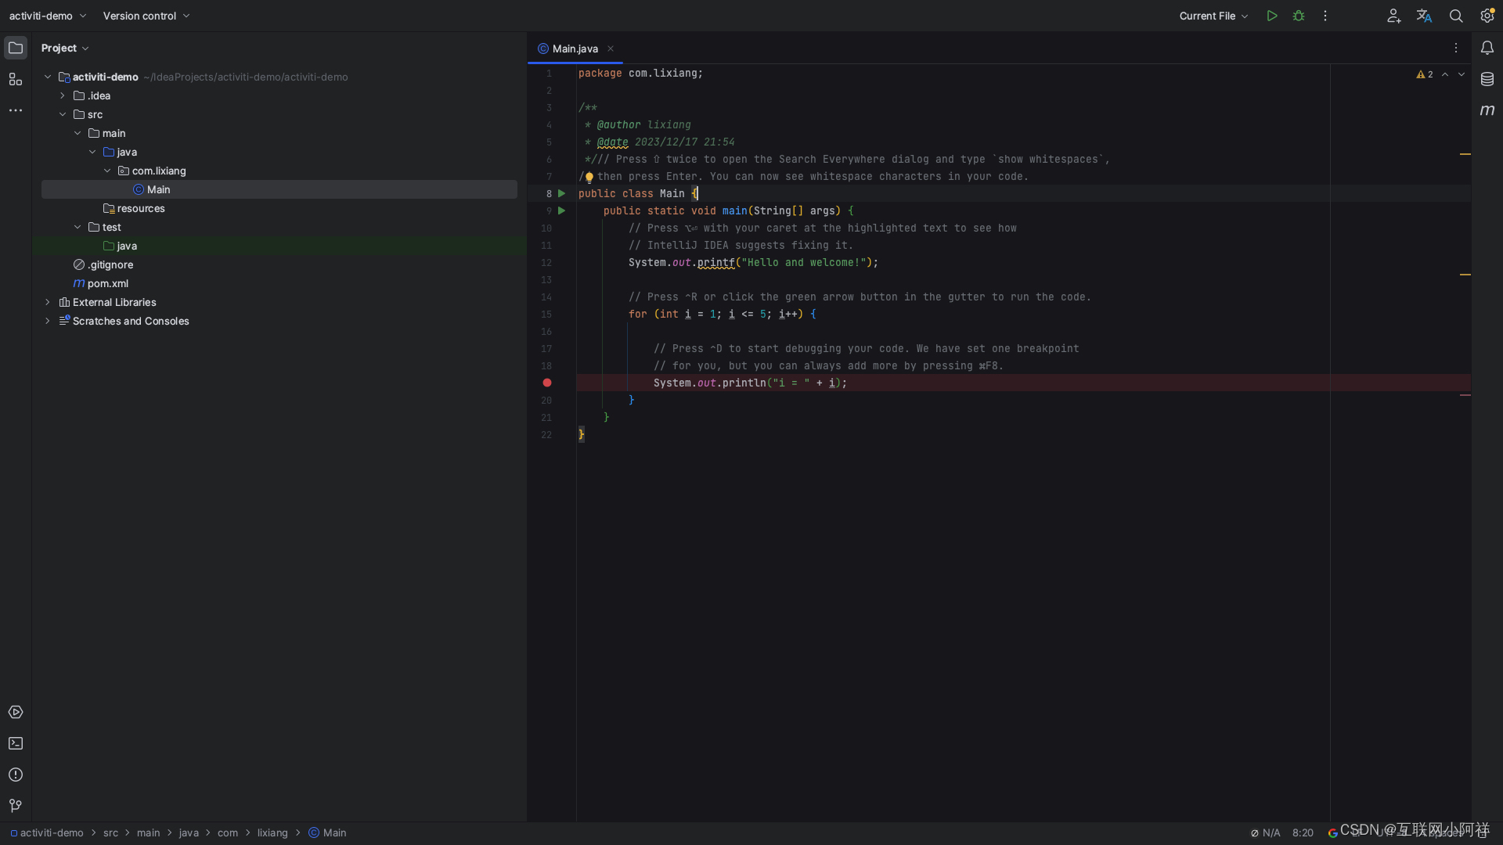Click lixiang in breadcrumb bar
This screenshot has height=845, width=1503.
pos(272,832)
